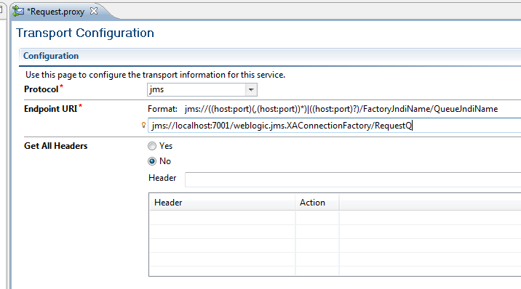This screenshot has width=521, height=289.
Task: Close the Request.proxy editor tab
Action: pyautogui.click(x=94, y=11)
